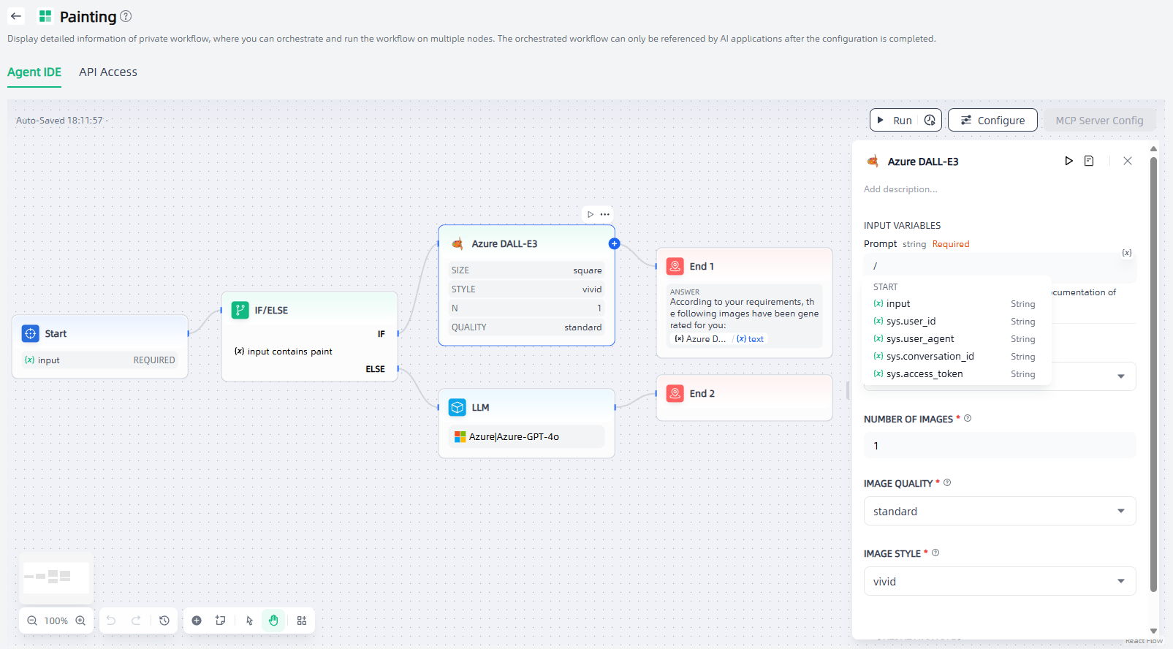1173x649 pixels.
Task: Open the Image Style dropdown showing vivid
Action: click(999, 581)
